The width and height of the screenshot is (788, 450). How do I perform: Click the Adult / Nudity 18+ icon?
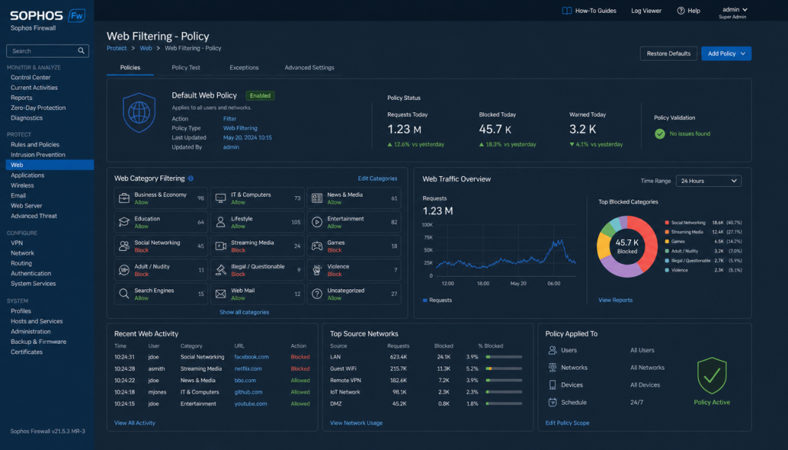[124, 270]
